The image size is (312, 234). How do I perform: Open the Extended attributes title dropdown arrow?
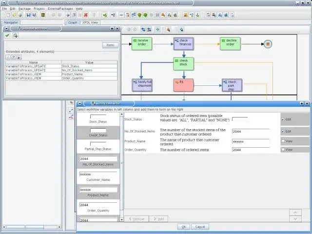pyautogui.click(x=6, y=29)
